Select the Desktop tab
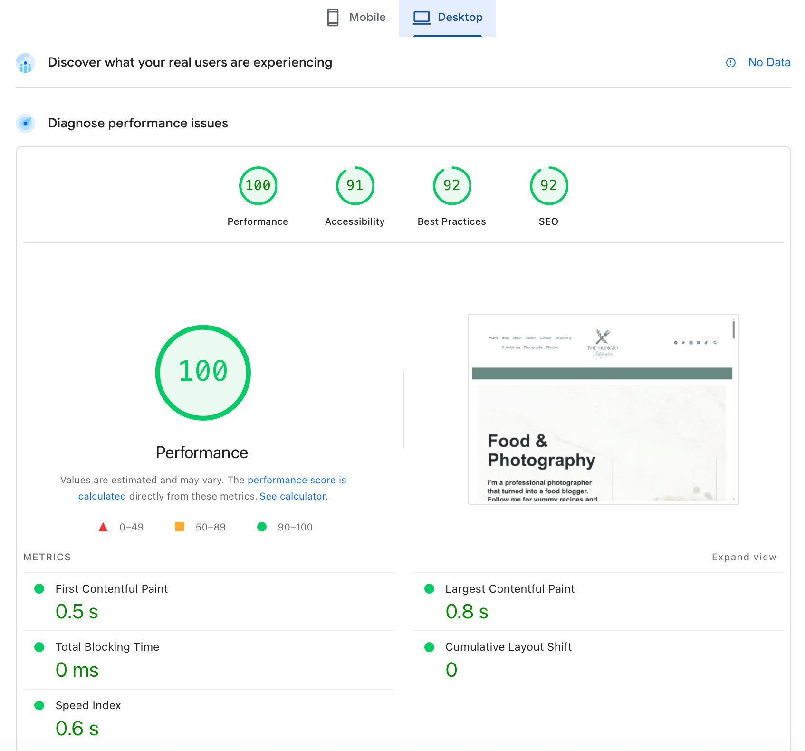805x751 pixels. tap(460, 17)
